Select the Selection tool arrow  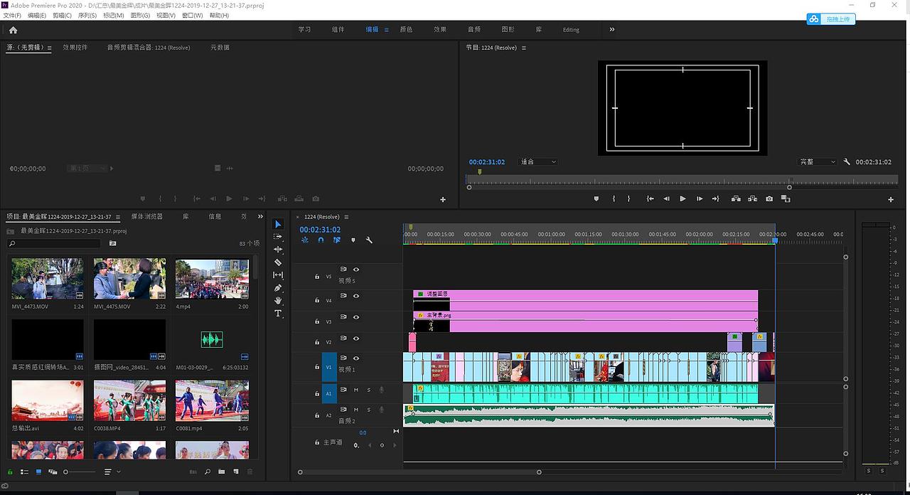click(278, 224)
